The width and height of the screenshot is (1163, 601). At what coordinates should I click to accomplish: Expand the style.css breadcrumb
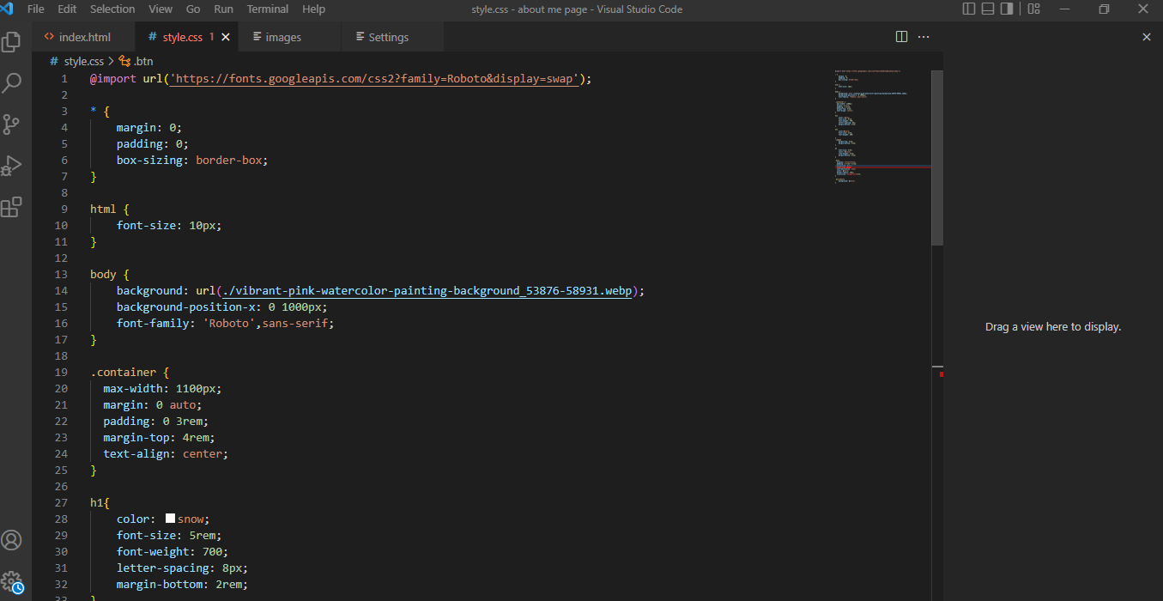[x=83, y=60]
